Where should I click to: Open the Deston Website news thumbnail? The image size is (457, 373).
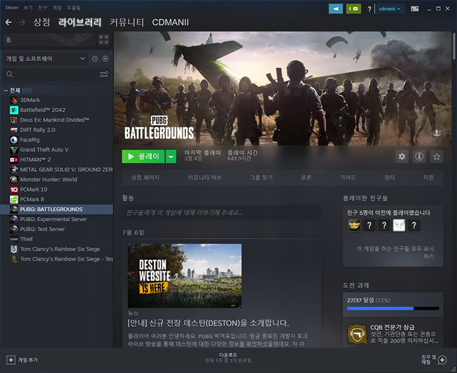tap(185, 276)
